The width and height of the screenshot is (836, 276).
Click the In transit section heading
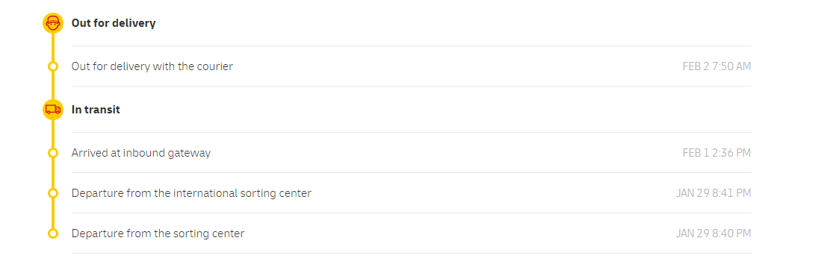(96, 110)
